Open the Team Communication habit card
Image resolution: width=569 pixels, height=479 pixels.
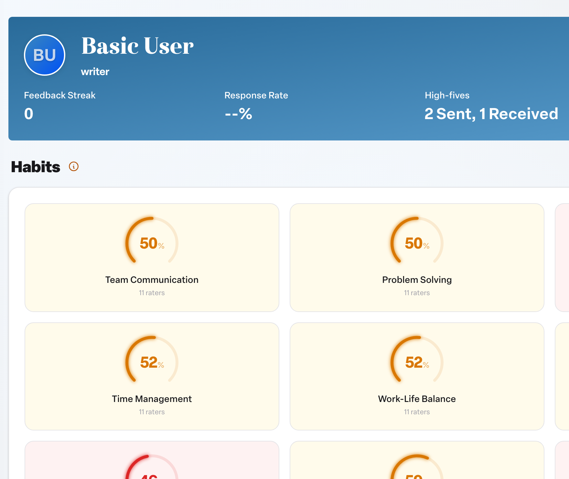click(x=152, y=258)
